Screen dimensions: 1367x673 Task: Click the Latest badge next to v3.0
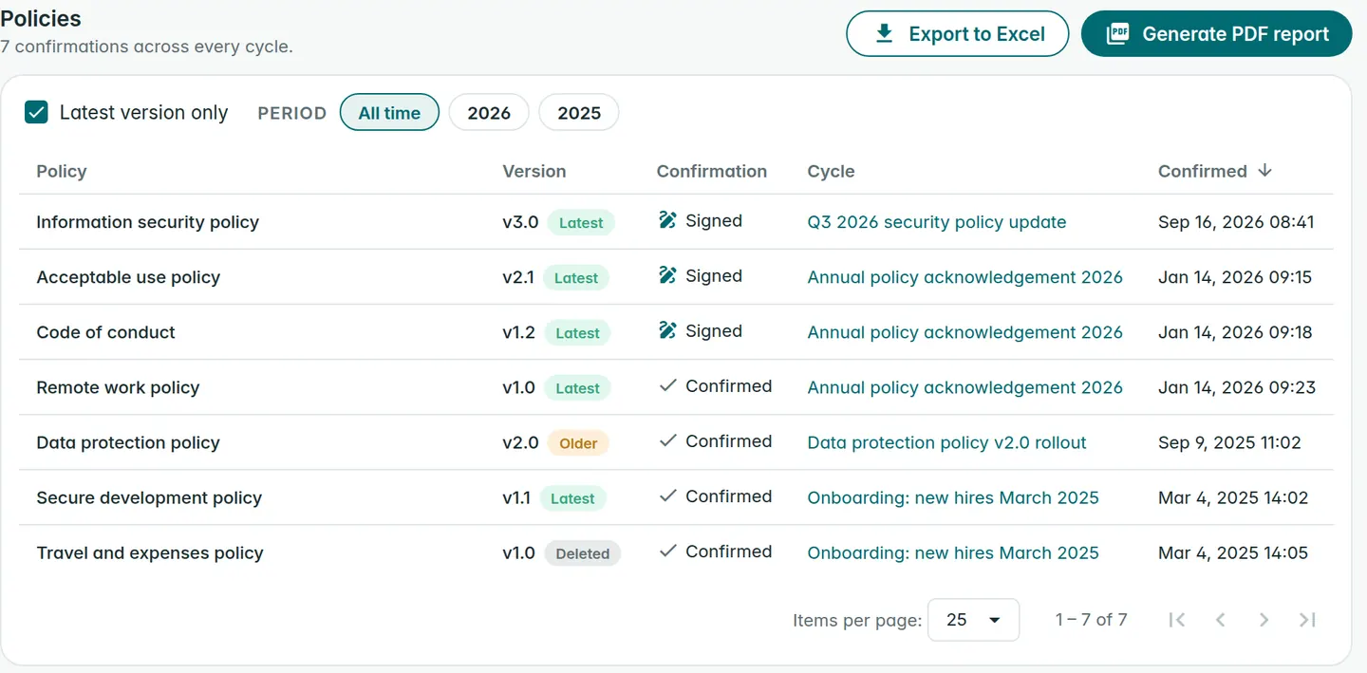pos(581,223)
